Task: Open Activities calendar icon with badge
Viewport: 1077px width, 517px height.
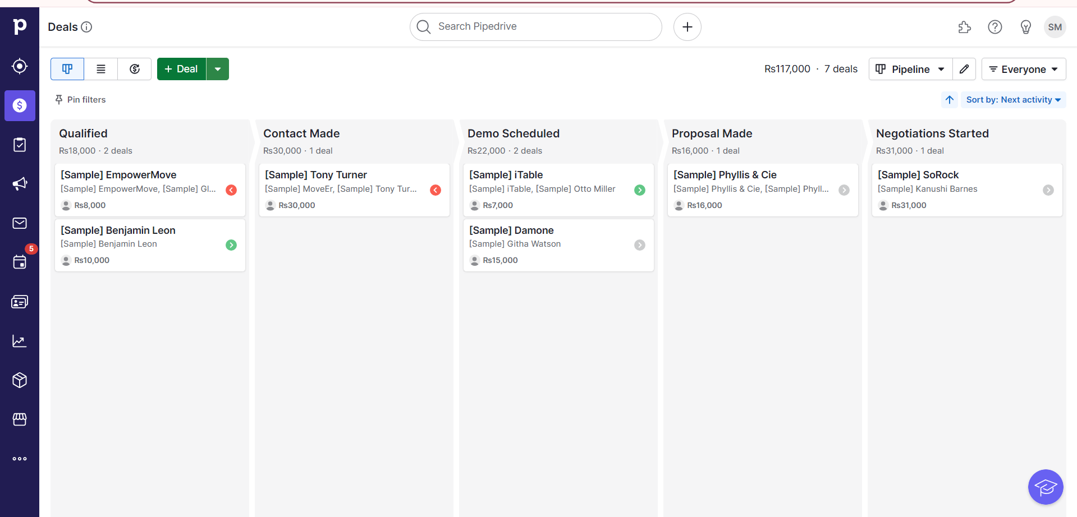Action: (x=20, y=262)
